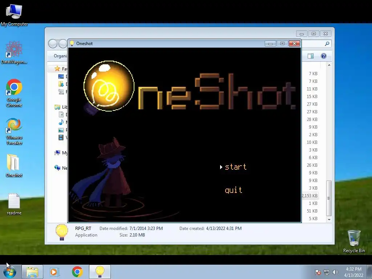Click Explorer search magnifier icon
This screenshot has width=372, height=279.
tap(327, 44)
